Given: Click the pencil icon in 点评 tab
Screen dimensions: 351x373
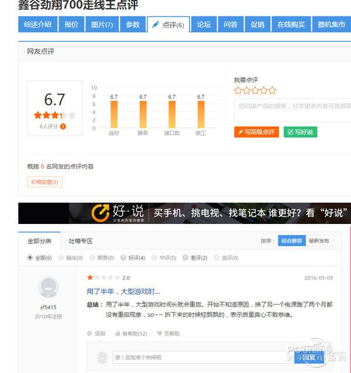Looking at the screenshot, I should coord(156,25).
